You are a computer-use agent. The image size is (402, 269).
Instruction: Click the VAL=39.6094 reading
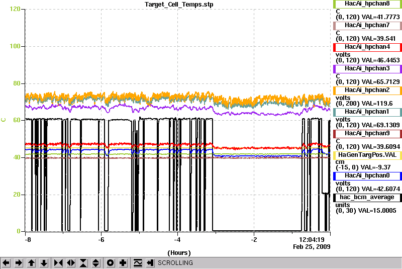point(380,147)
